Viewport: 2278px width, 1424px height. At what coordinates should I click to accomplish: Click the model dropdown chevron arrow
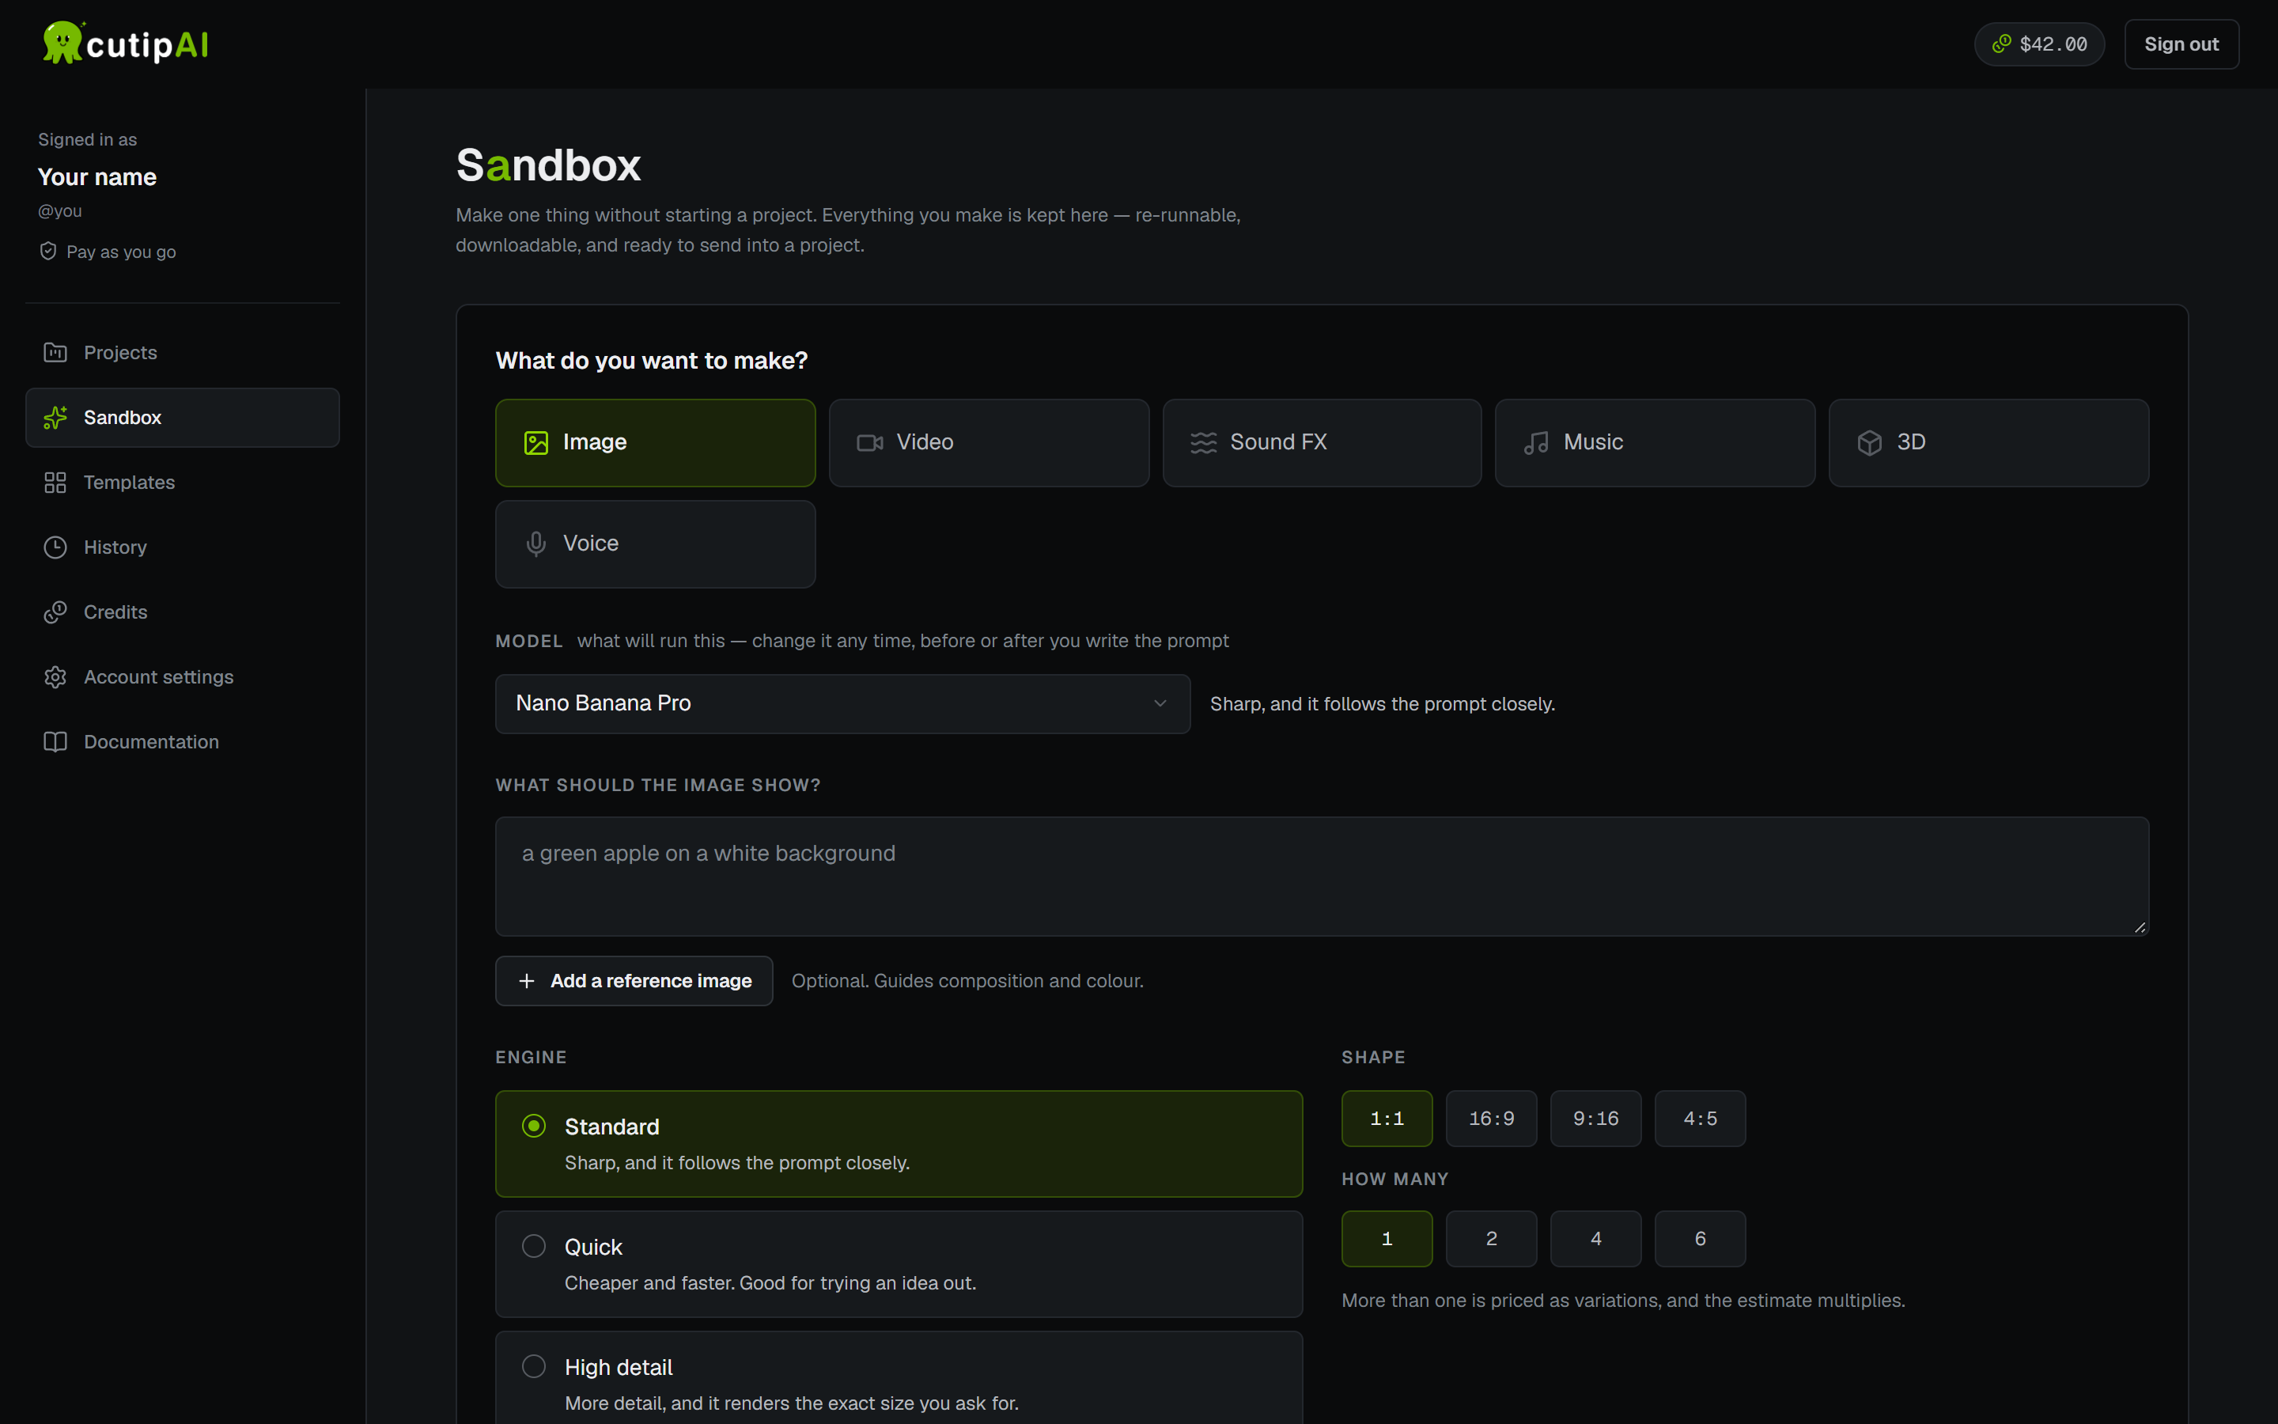(x=1160, y=703)
